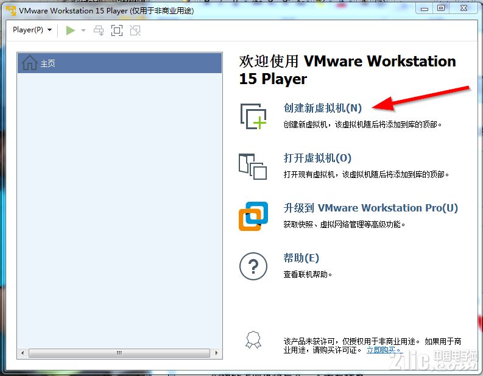Click the Workstation Pro upgrade icon

[253, 216]
